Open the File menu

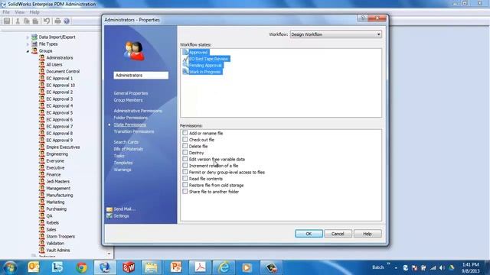6,12
